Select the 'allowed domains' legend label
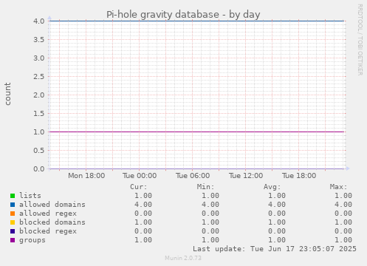Viewport: 367px width, 266px height. coord(52,205)
